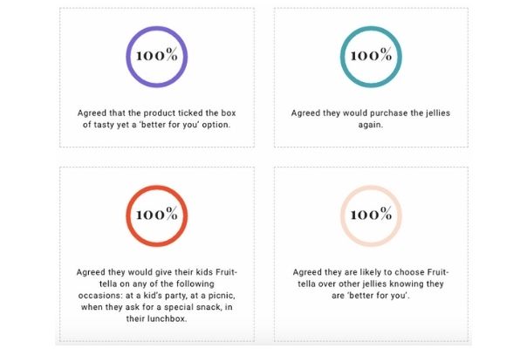Click the red-orange 100% circle
This screenshot has height=349, width=527.
(157, 216)
